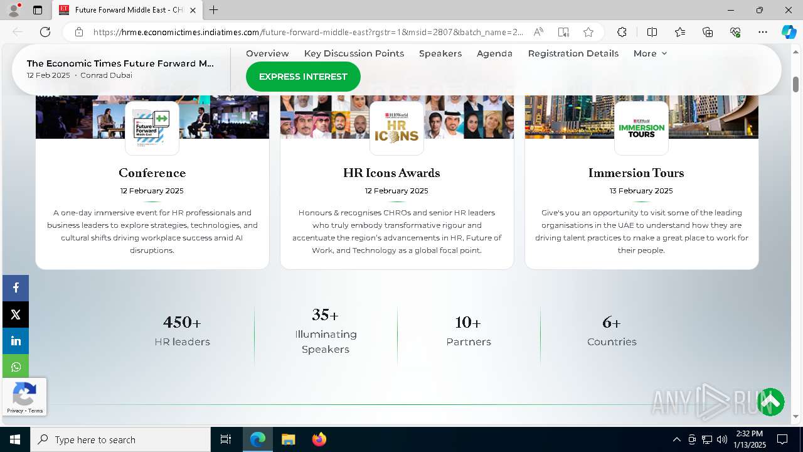Click the event title in the header
Screen dimensions: 803x452
(120, 63)
